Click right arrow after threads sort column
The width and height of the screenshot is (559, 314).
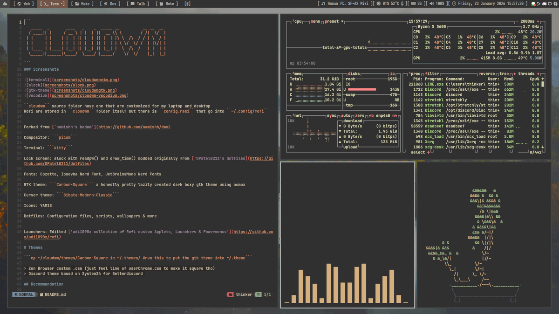[538, 74]
